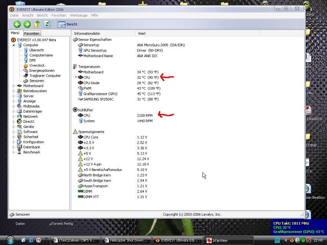The width and height of the screenshot is (327, 245).
Task: Expand the Netzwerk tree node
Action: coord(13,116)
